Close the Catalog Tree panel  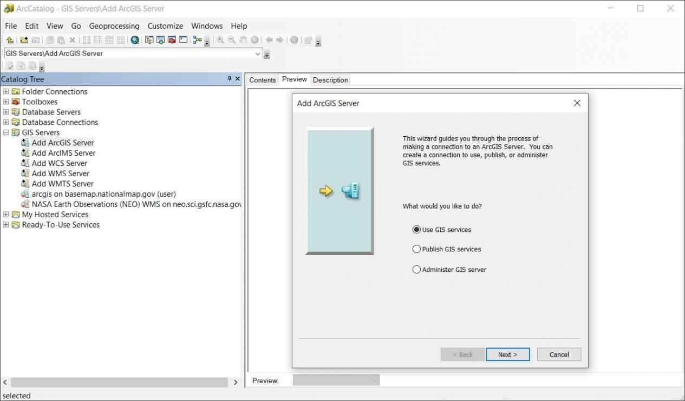tap(237, 79)
